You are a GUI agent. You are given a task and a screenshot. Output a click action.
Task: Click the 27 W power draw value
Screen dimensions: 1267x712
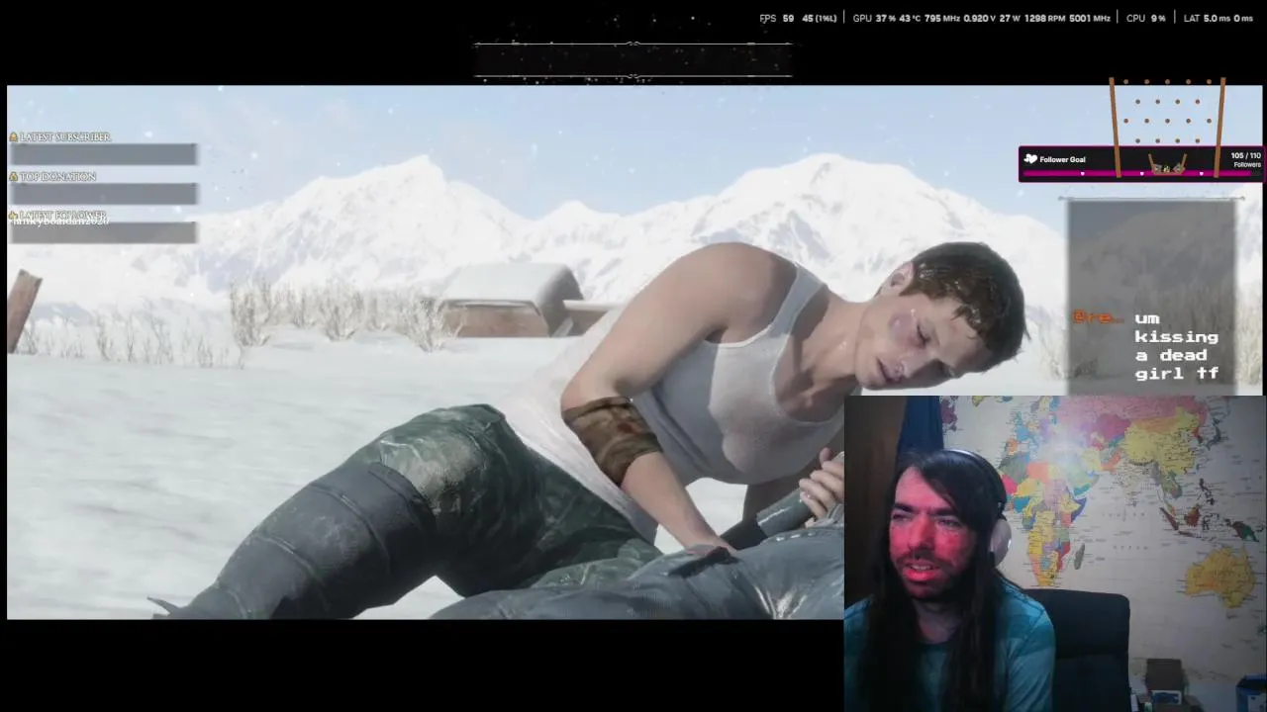coord(1008,18)
